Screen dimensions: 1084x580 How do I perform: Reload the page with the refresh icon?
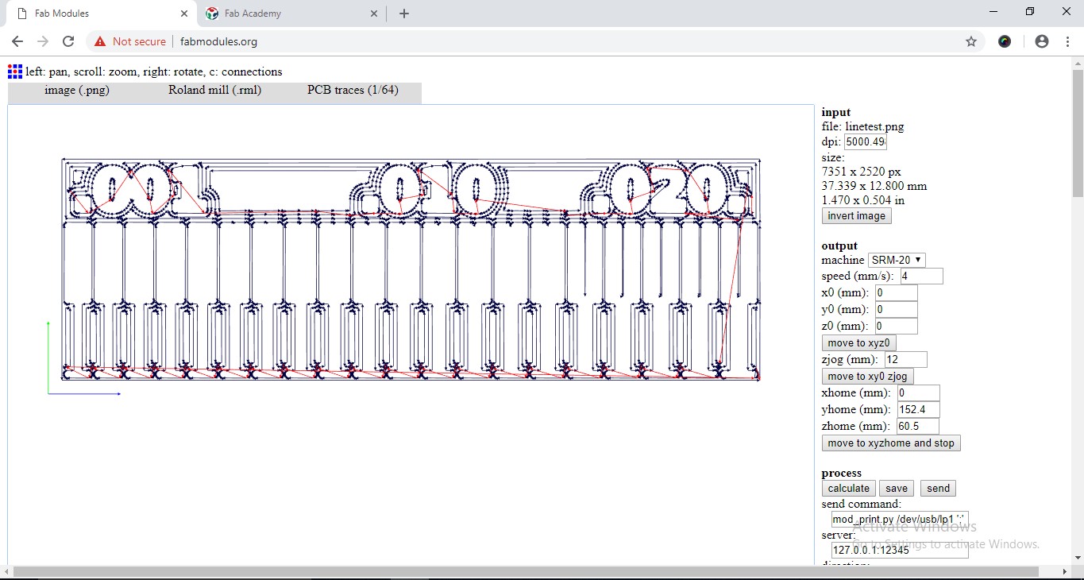point(68,41)
